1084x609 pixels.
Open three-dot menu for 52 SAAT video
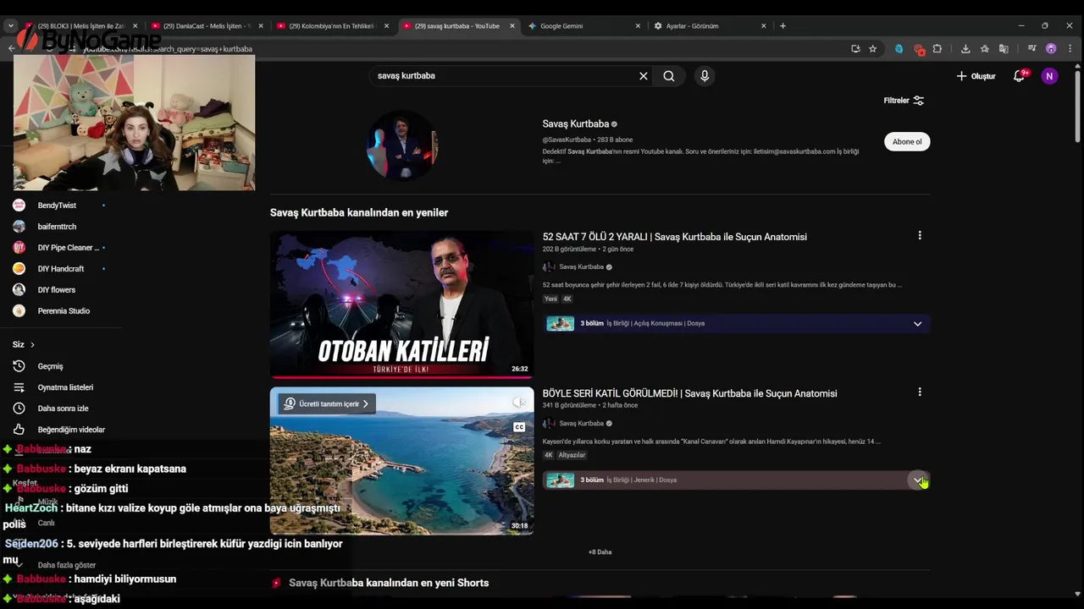tap(920, 236)
